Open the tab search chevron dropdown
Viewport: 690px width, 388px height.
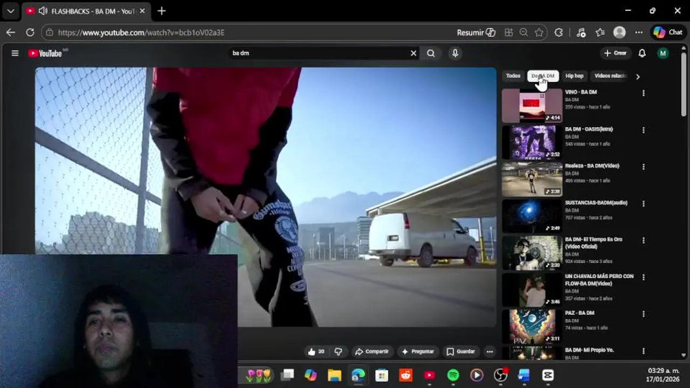pos(10,11)
